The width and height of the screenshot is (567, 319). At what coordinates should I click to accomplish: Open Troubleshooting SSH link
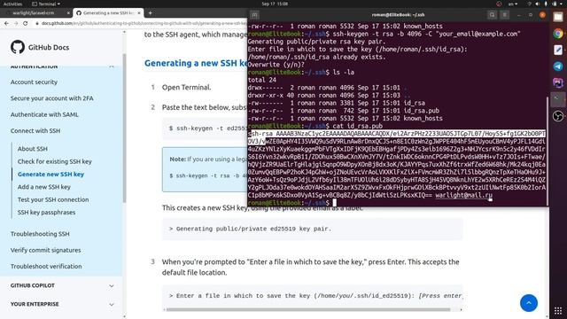[40, 234]
